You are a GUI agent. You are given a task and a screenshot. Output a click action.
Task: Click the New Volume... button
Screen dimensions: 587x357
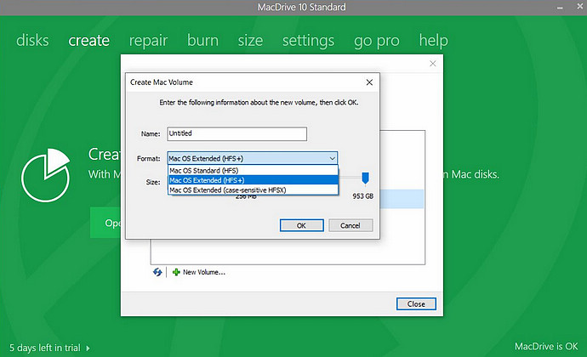tap(199, 272)
